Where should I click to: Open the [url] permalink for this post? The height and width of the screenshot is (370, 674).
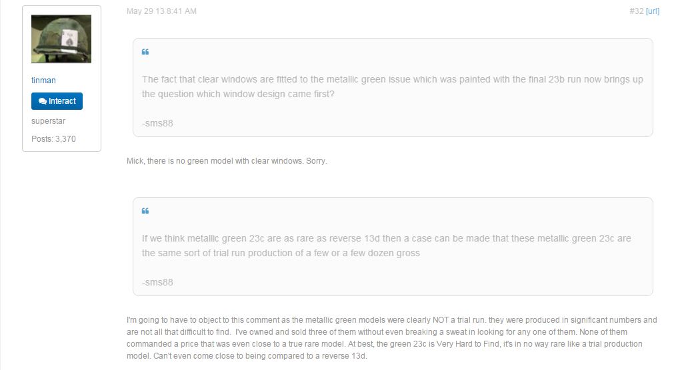tap(652, 11)
